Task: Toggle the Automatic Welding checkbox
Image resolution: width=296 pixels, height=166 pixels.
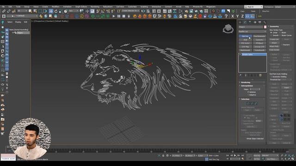Action: click(x=271, y=77)
